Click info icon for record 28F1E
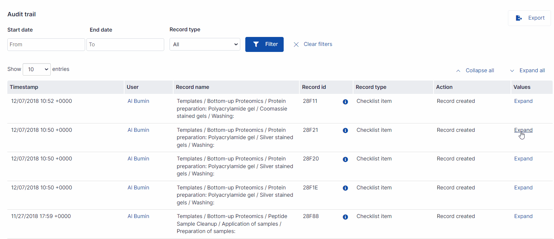 345,188
